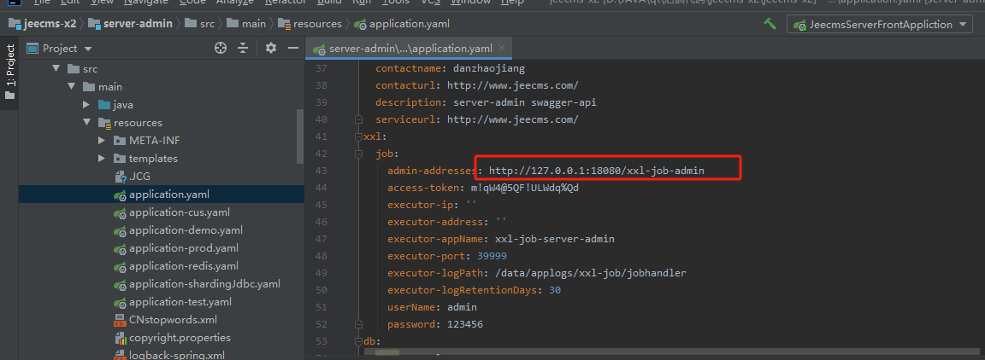Open application-prod.yaml in the project tree
This screenshot has width=985, height=360.
click(x=183, y=248)
